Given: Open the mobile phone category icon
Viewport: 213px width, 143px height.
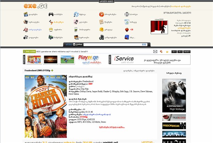Looking at the screenshot, I should [x=76, y=29].
